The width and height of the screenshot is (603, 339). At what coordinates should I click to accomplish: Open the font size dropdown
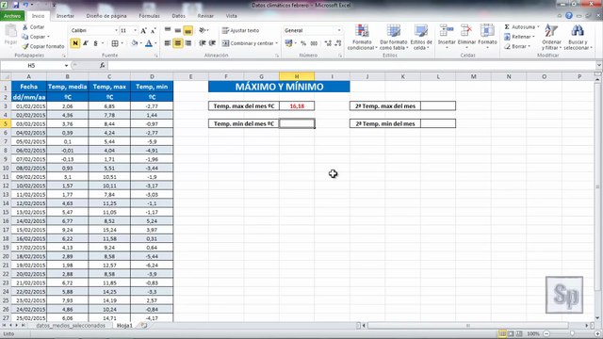point(135,30)
